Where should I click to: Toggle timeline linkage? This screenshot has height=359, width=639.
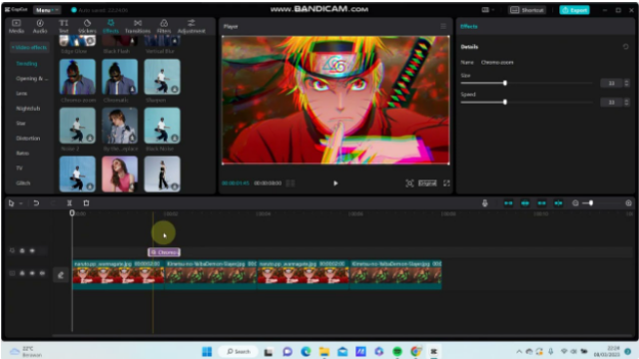(541, 203)
